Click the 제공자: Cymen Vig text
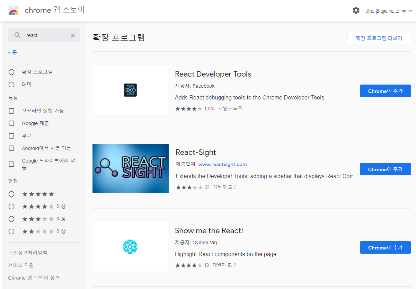 (196, 243)
